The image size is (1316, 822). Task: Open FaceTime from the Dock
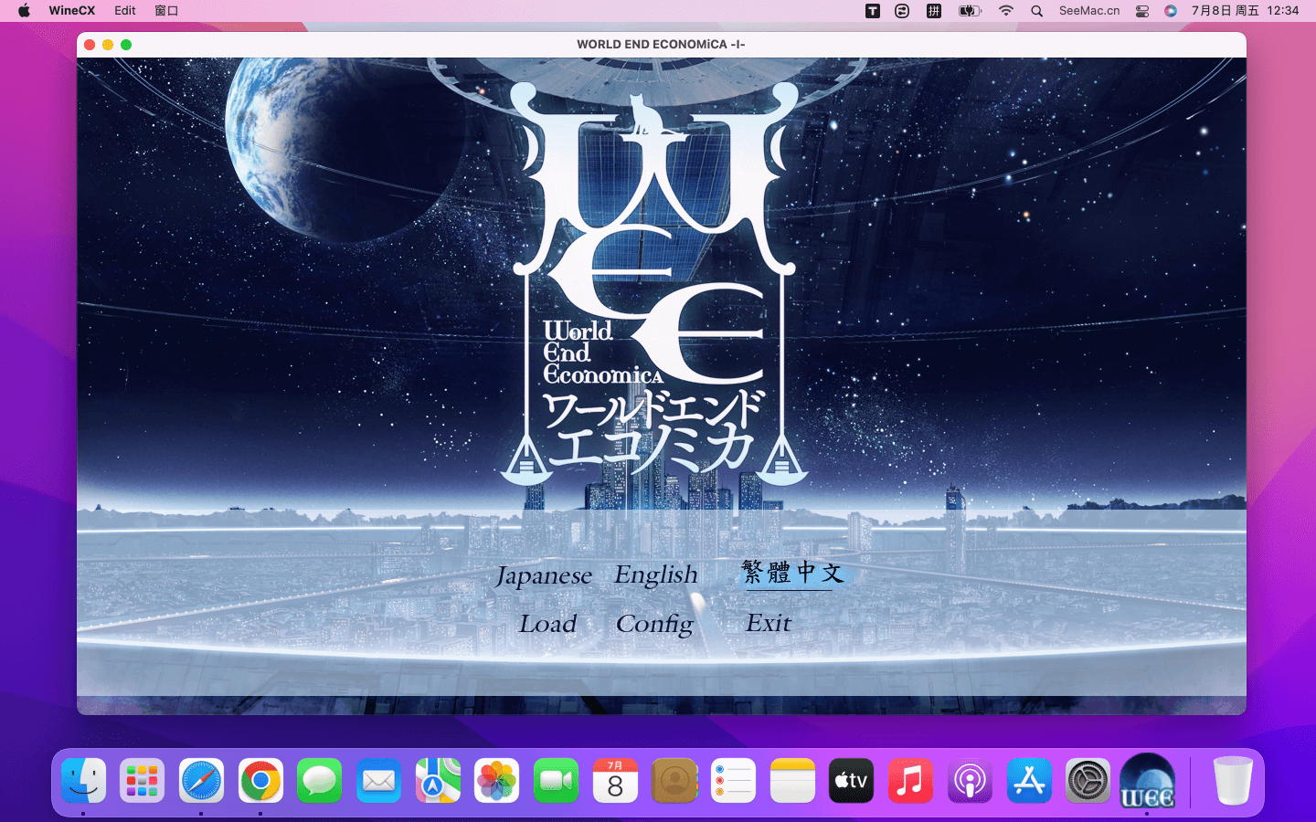[556, 781]
